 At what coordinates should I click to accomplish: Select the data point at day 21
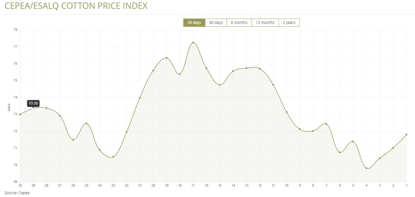pos(140,98)
